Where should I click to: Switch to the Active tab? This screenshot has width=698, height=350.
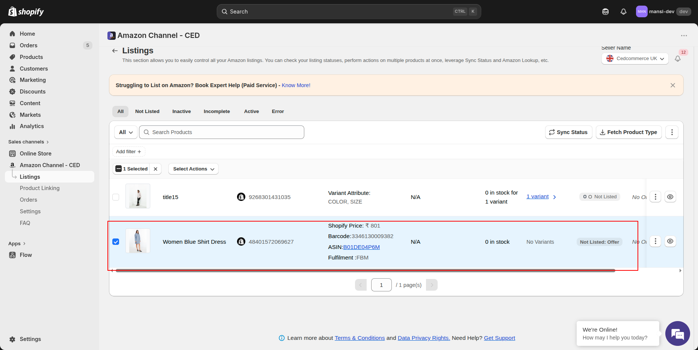pos(251,112)
